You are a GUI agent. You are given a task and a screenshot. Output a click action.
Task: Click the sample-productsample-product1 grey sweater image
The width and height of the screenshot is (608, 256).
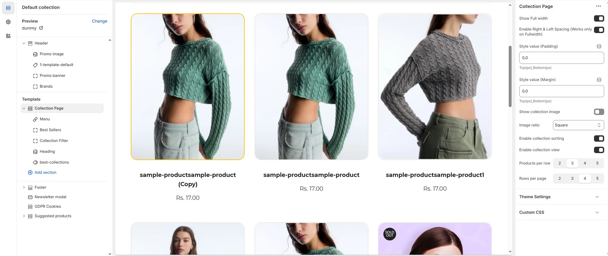pyautogui.click(x=435, y=87)
